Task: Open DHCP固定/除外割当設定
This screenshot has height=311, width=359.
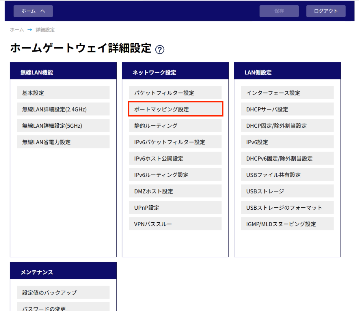Action: [x=287, y=126]
